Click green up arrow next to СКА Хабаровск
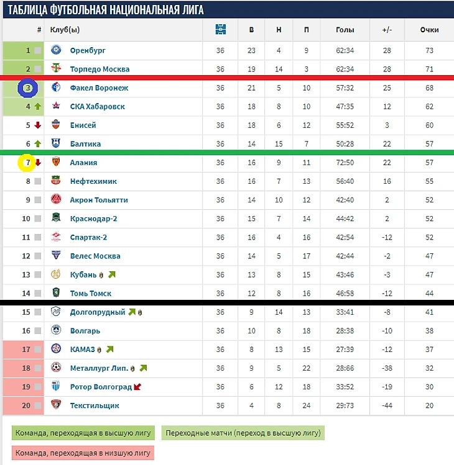 click(x=38, y=106)
